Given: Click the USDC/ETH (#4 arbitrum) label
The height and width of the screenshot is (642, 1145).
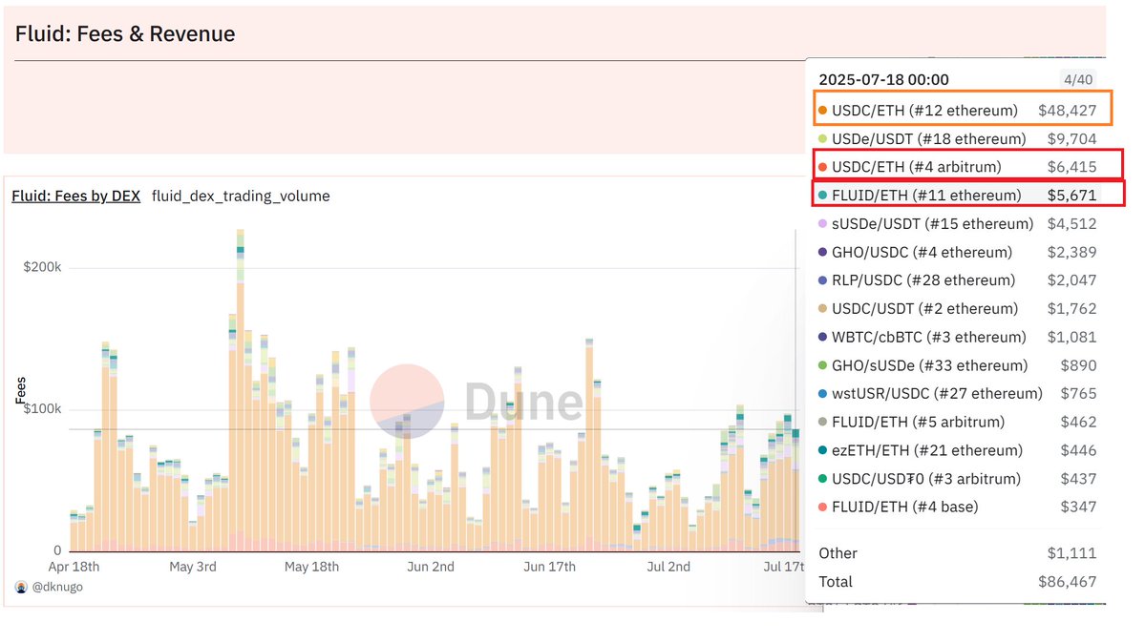Looking at the screenshot, I should (917, 167).
